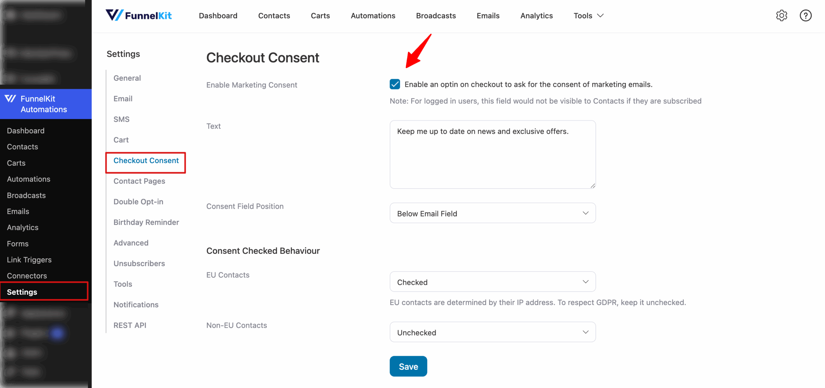Select the Checkout Consent settings tab

[x=146, y=160]
